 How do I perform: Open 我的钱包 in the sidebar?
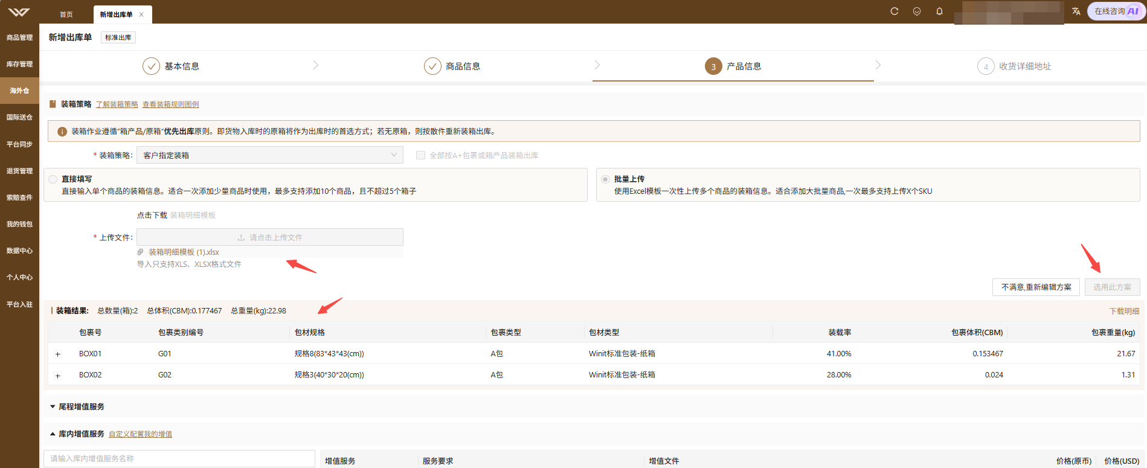19,224
